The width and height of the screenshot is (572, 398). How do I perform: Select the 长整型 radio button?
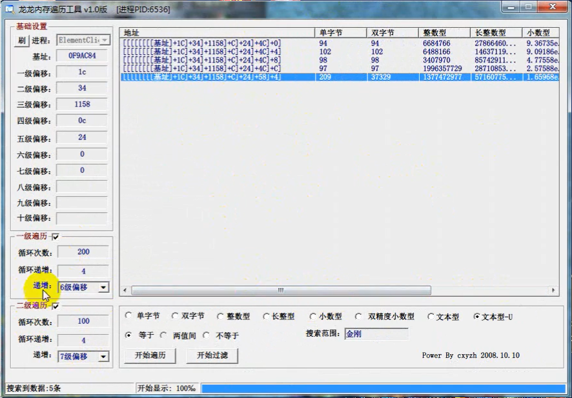[x=266, y=317]
